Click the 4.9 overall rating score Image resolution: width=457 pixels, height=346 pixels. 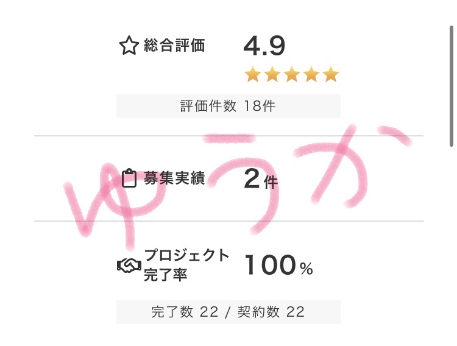pyautogui.click(x=264, y=46)
